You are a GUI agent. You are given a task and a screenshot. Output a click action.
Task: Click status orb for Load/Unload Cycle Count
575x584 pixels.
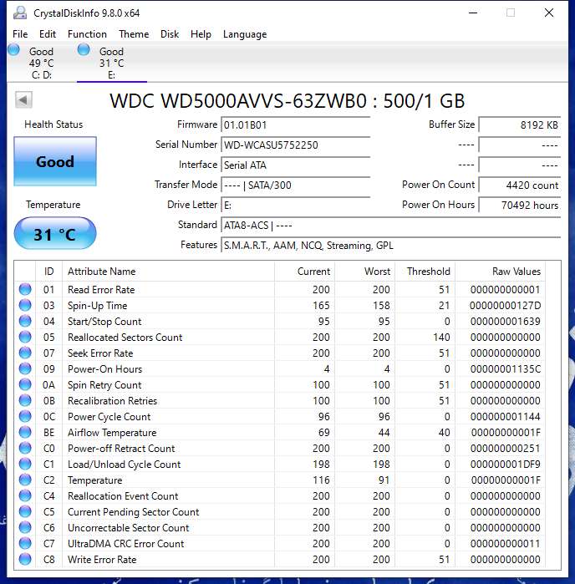click(25, 464)
